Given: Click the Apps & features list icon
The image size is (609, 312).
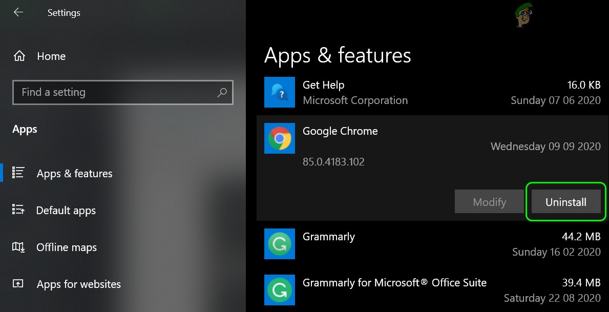Looking at the screenshot, I should 18,173.
